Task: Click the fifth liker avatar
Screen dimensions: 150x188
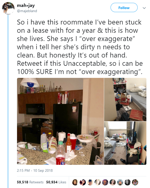Action: pos(105,182)
